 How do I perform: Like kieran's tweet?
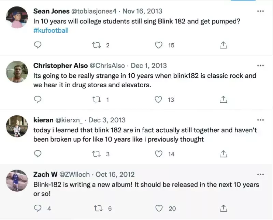[159, 154]
